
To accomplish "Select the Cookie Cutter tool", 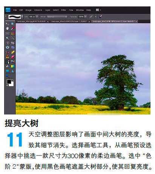I will point(8,47).
